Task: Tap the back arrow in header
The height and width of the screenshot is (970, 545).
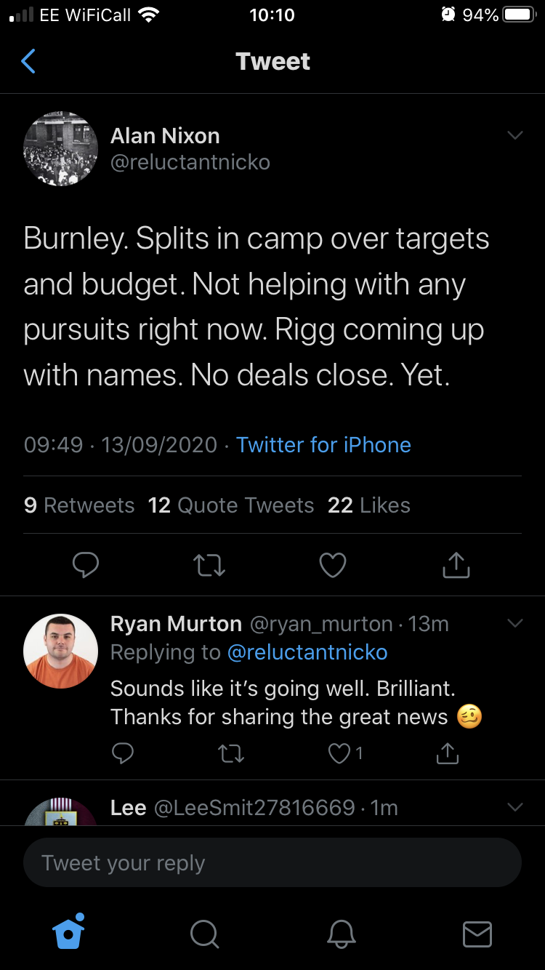Action: tap(28, 62)
